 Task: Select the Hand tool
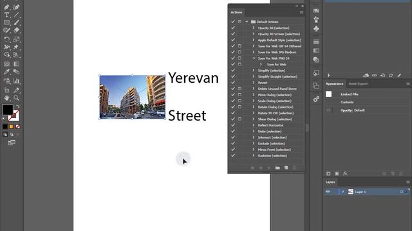(6, 98)
